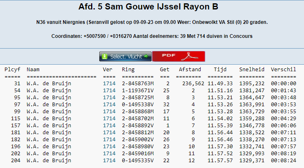Click distance value 236,562
This screenshot has height=168, width=304.
coord(193,84)
